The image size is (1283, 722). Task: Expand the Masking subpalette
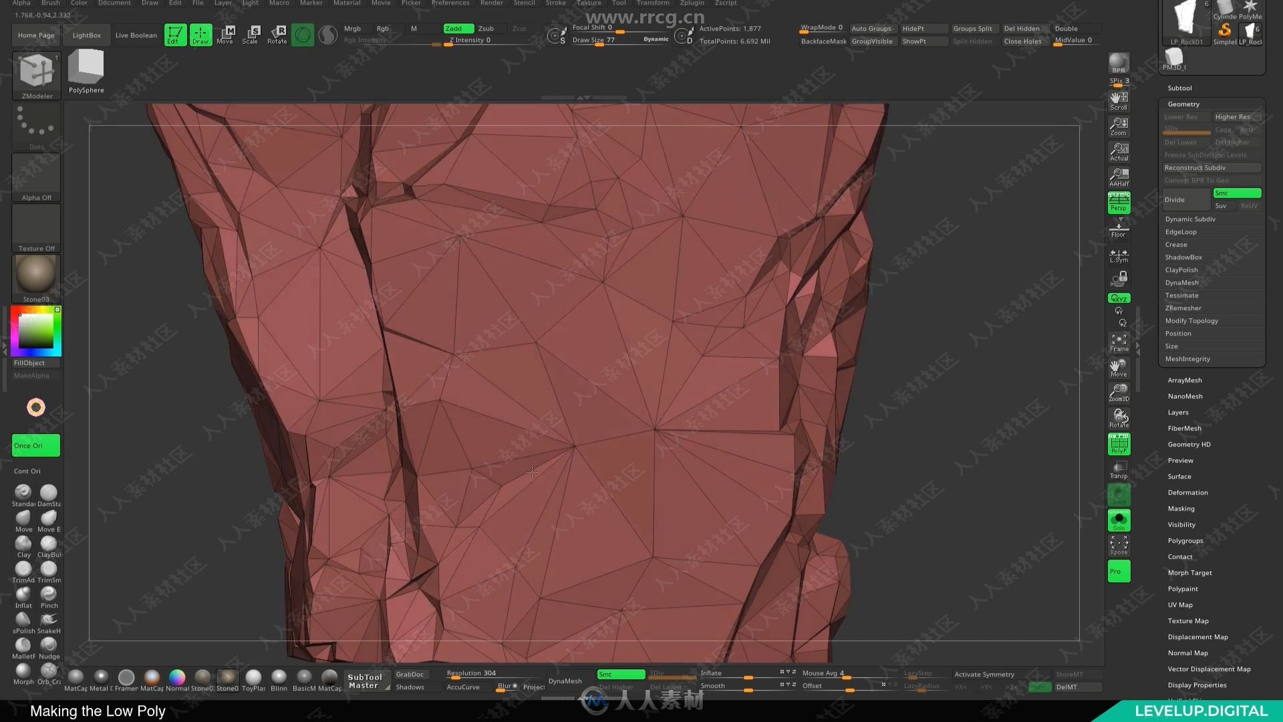tap(1181, 509)
